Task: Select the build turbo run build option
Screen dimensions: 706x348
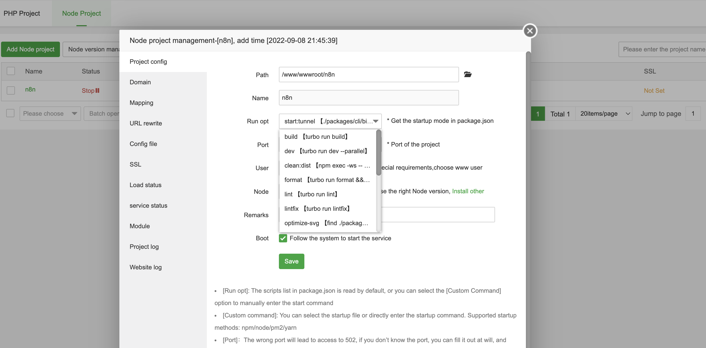Action: (316, 137)
